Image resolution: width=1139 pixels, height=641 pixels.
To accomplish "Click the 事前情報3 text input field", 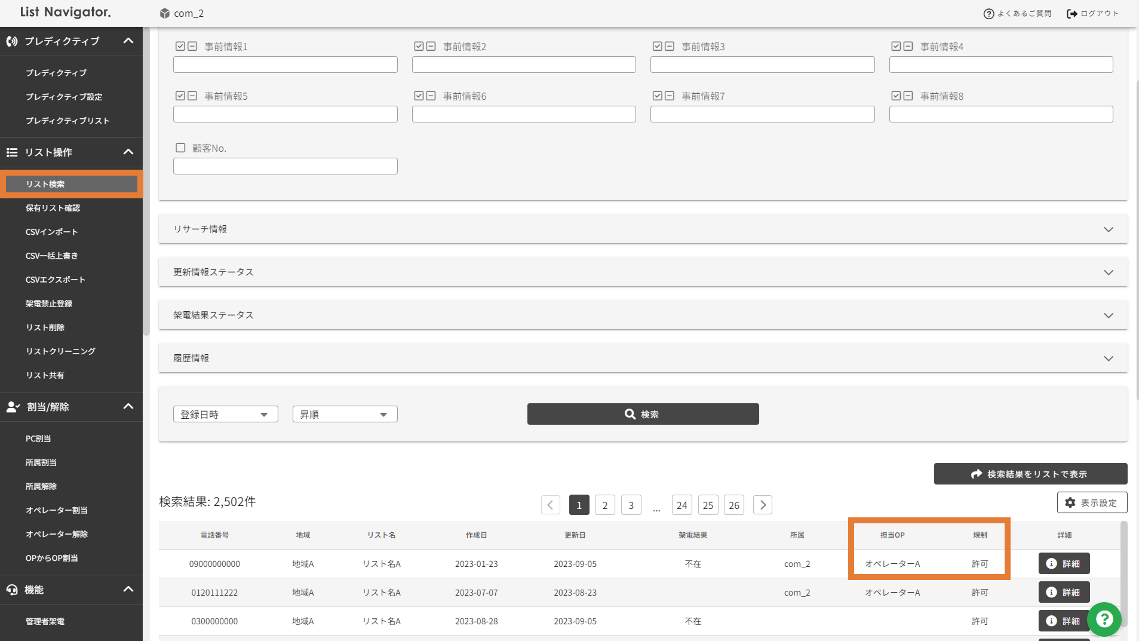I will click(762, 65).
